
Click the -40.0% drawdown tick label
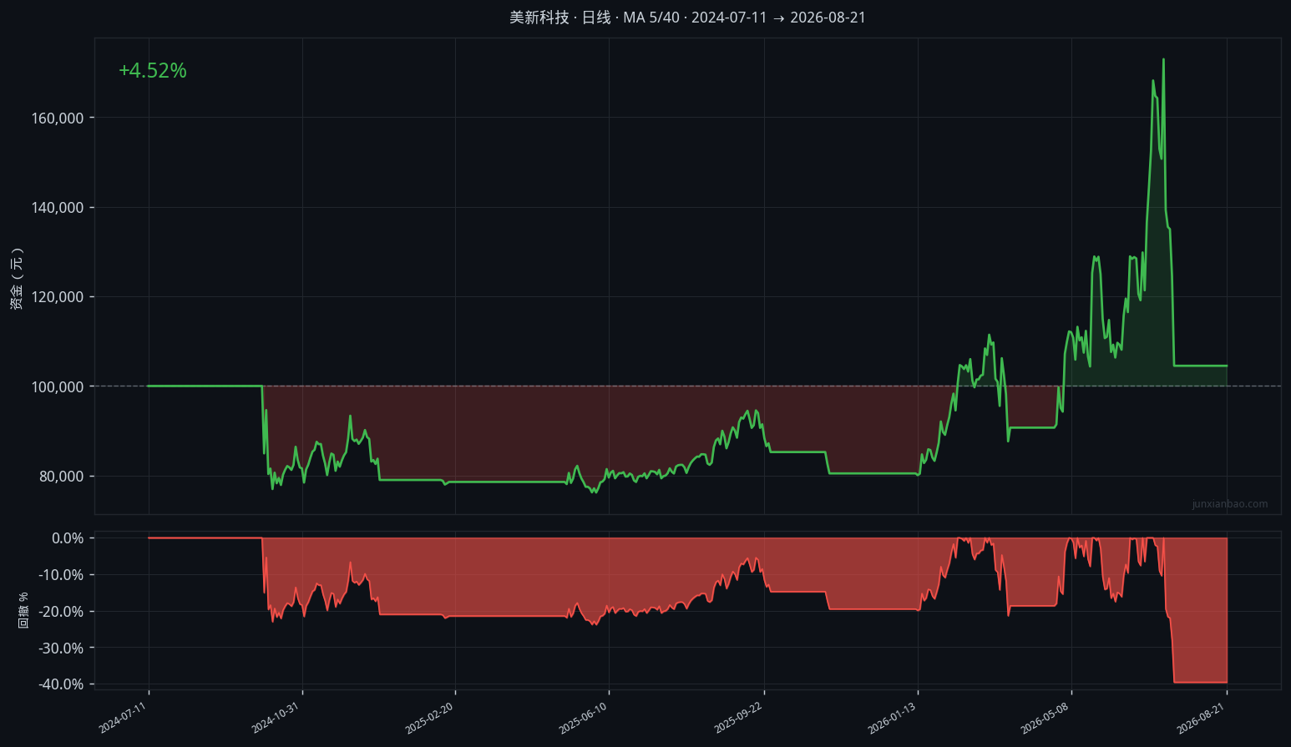click(61, 684)
